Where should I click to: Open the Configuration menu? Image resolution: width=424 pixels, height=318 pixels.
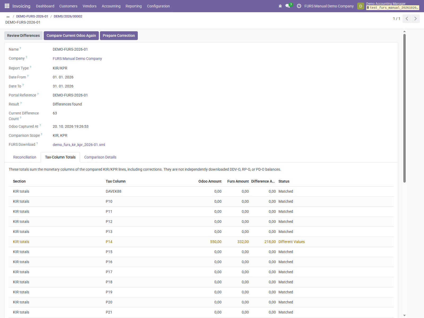point(158,6)
